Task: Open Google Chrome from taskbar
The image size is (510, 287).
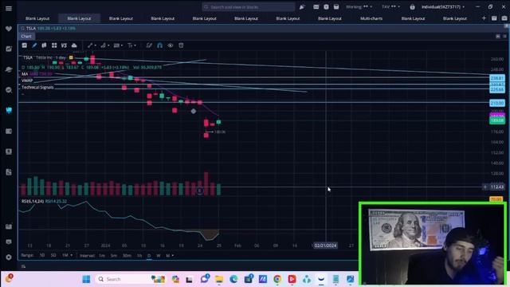Action: click(x=277, y=279)
